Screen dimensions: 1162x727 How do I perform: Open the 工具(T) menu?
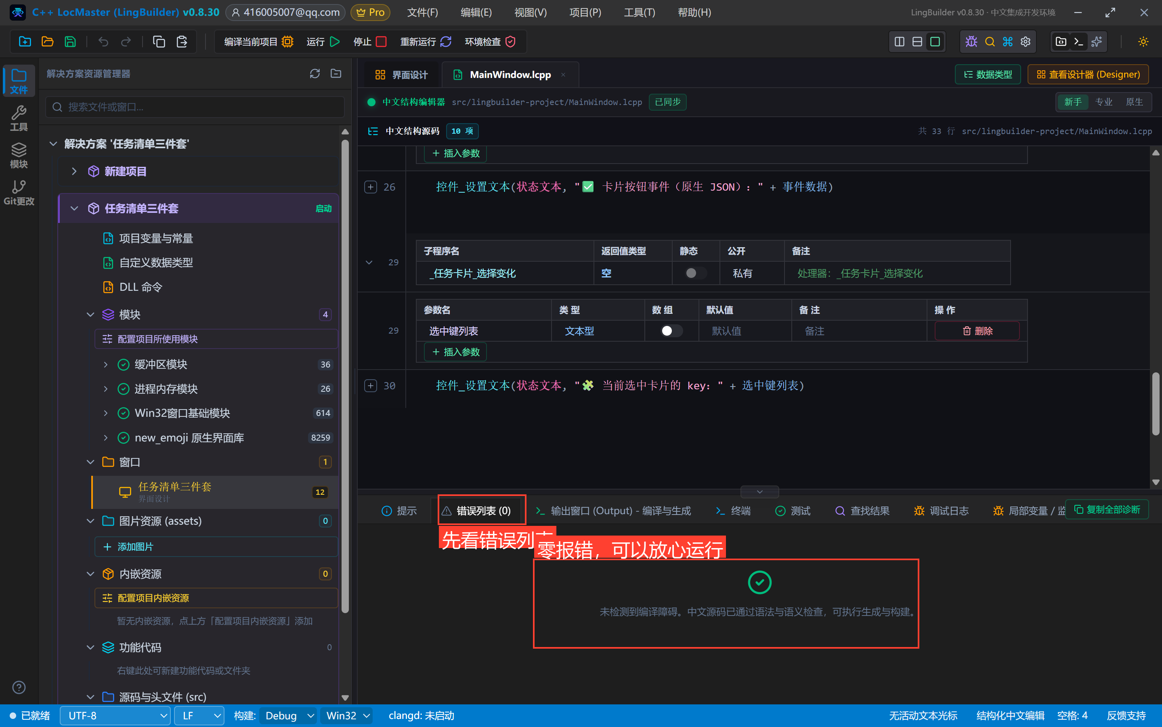[639, 12]
